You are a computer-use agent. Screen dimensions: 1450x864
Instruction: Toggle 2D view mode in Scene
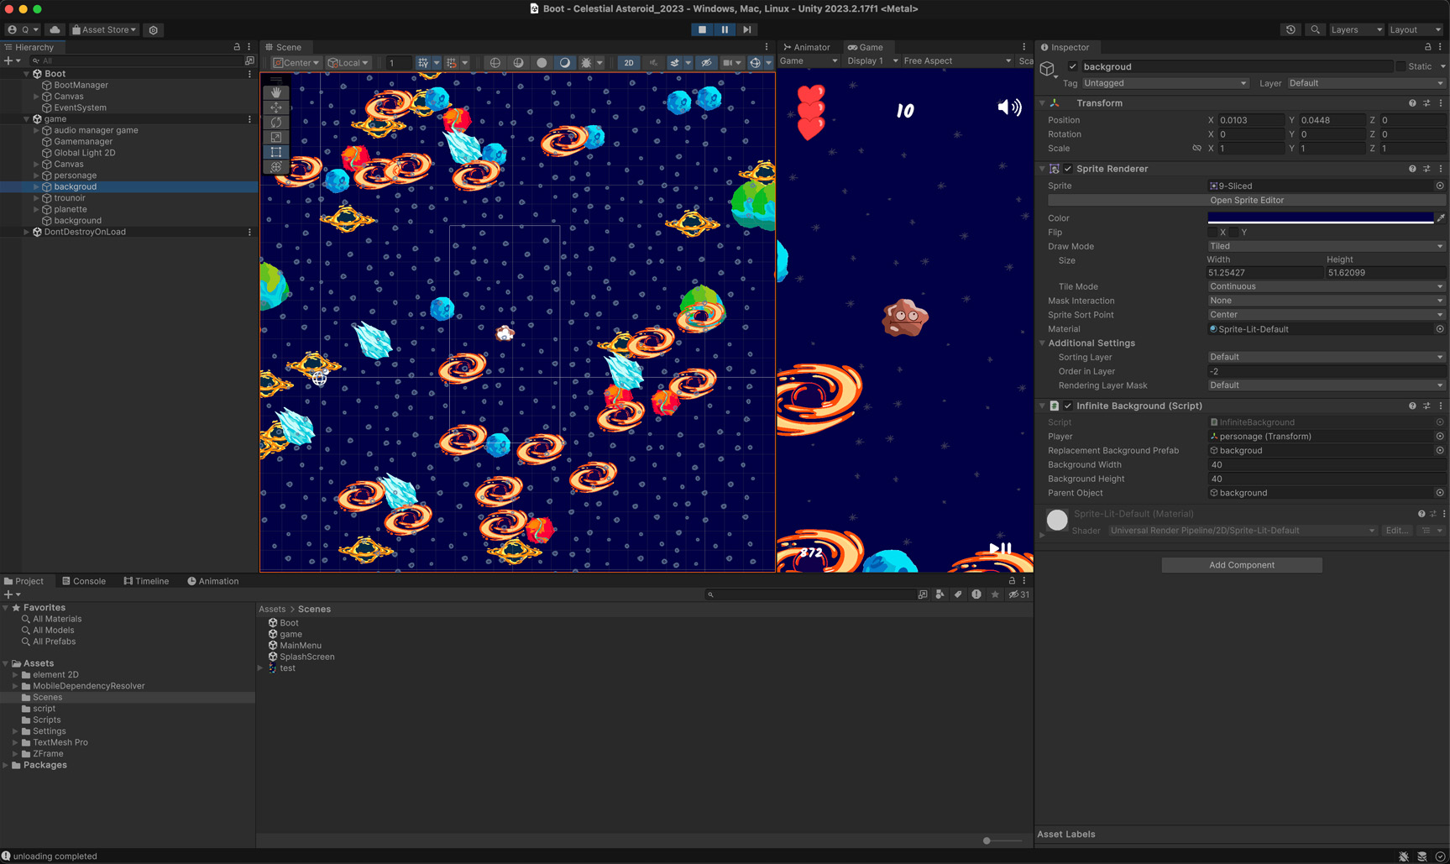click(628, 63)
